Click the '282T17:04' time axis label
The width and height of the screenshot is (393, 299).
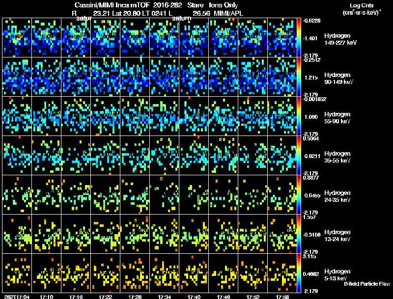17,297
